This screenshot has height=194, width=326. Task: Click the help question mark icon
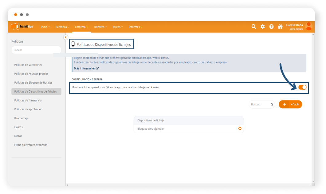(x=271, y=27)
